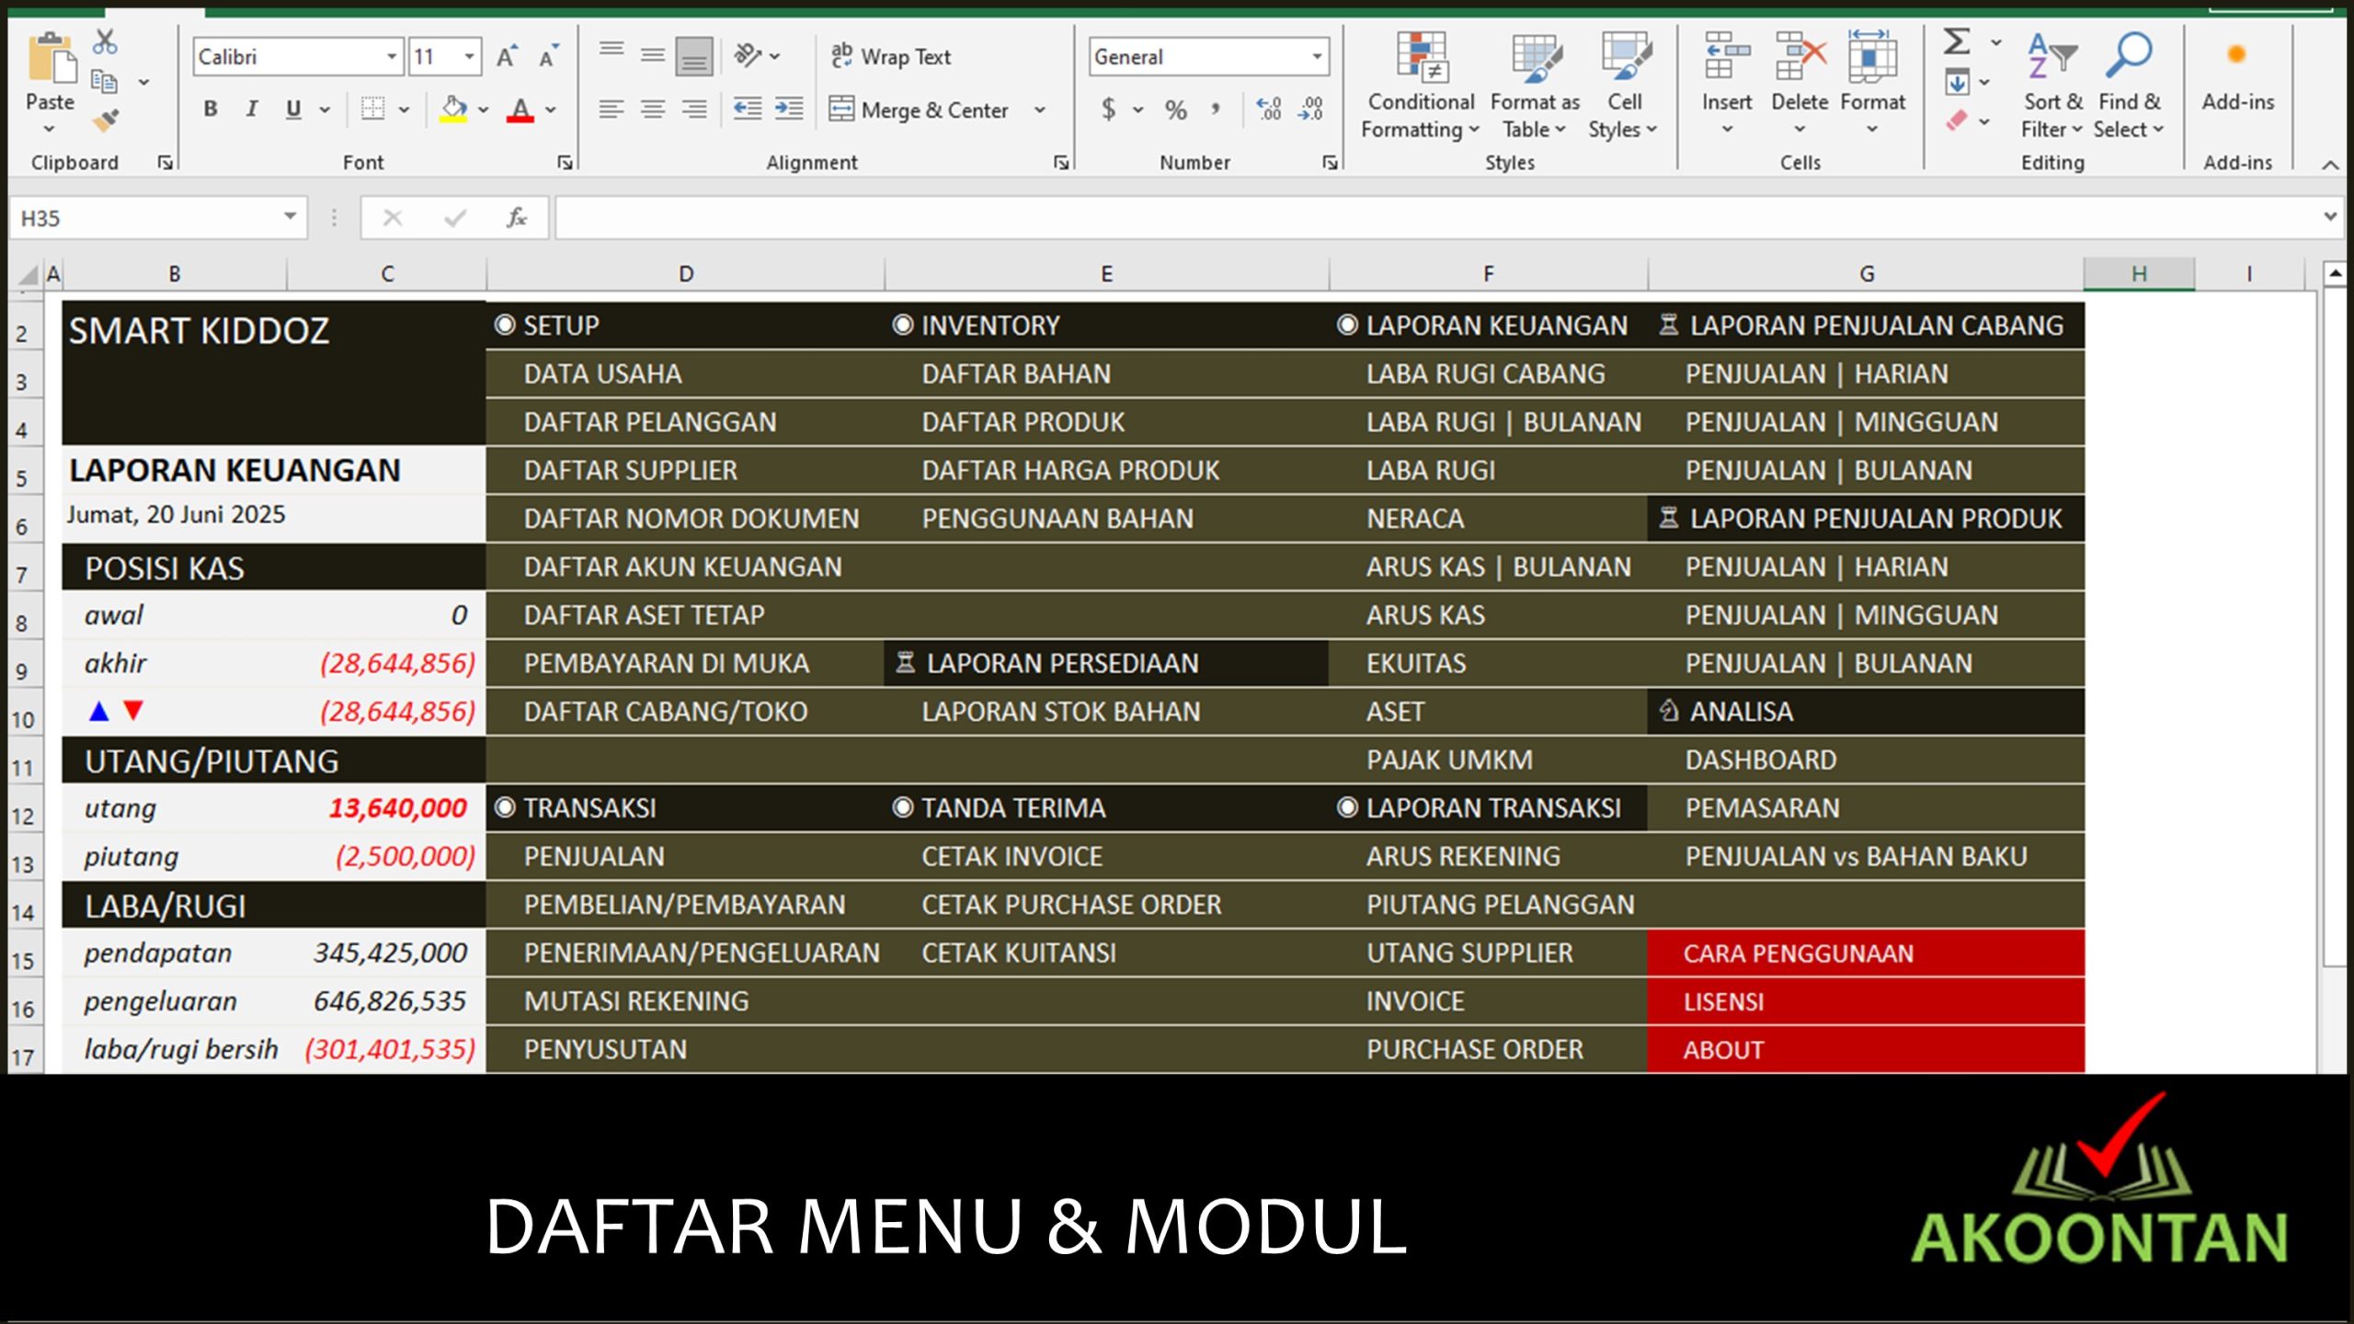Open the Calibri font name dropdown
This screenshot has height=1324, width=2354.
point(392,57)
